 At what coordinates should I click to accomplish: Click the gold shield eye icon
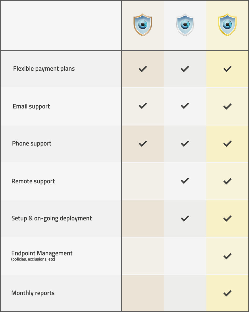pos(227,25)
